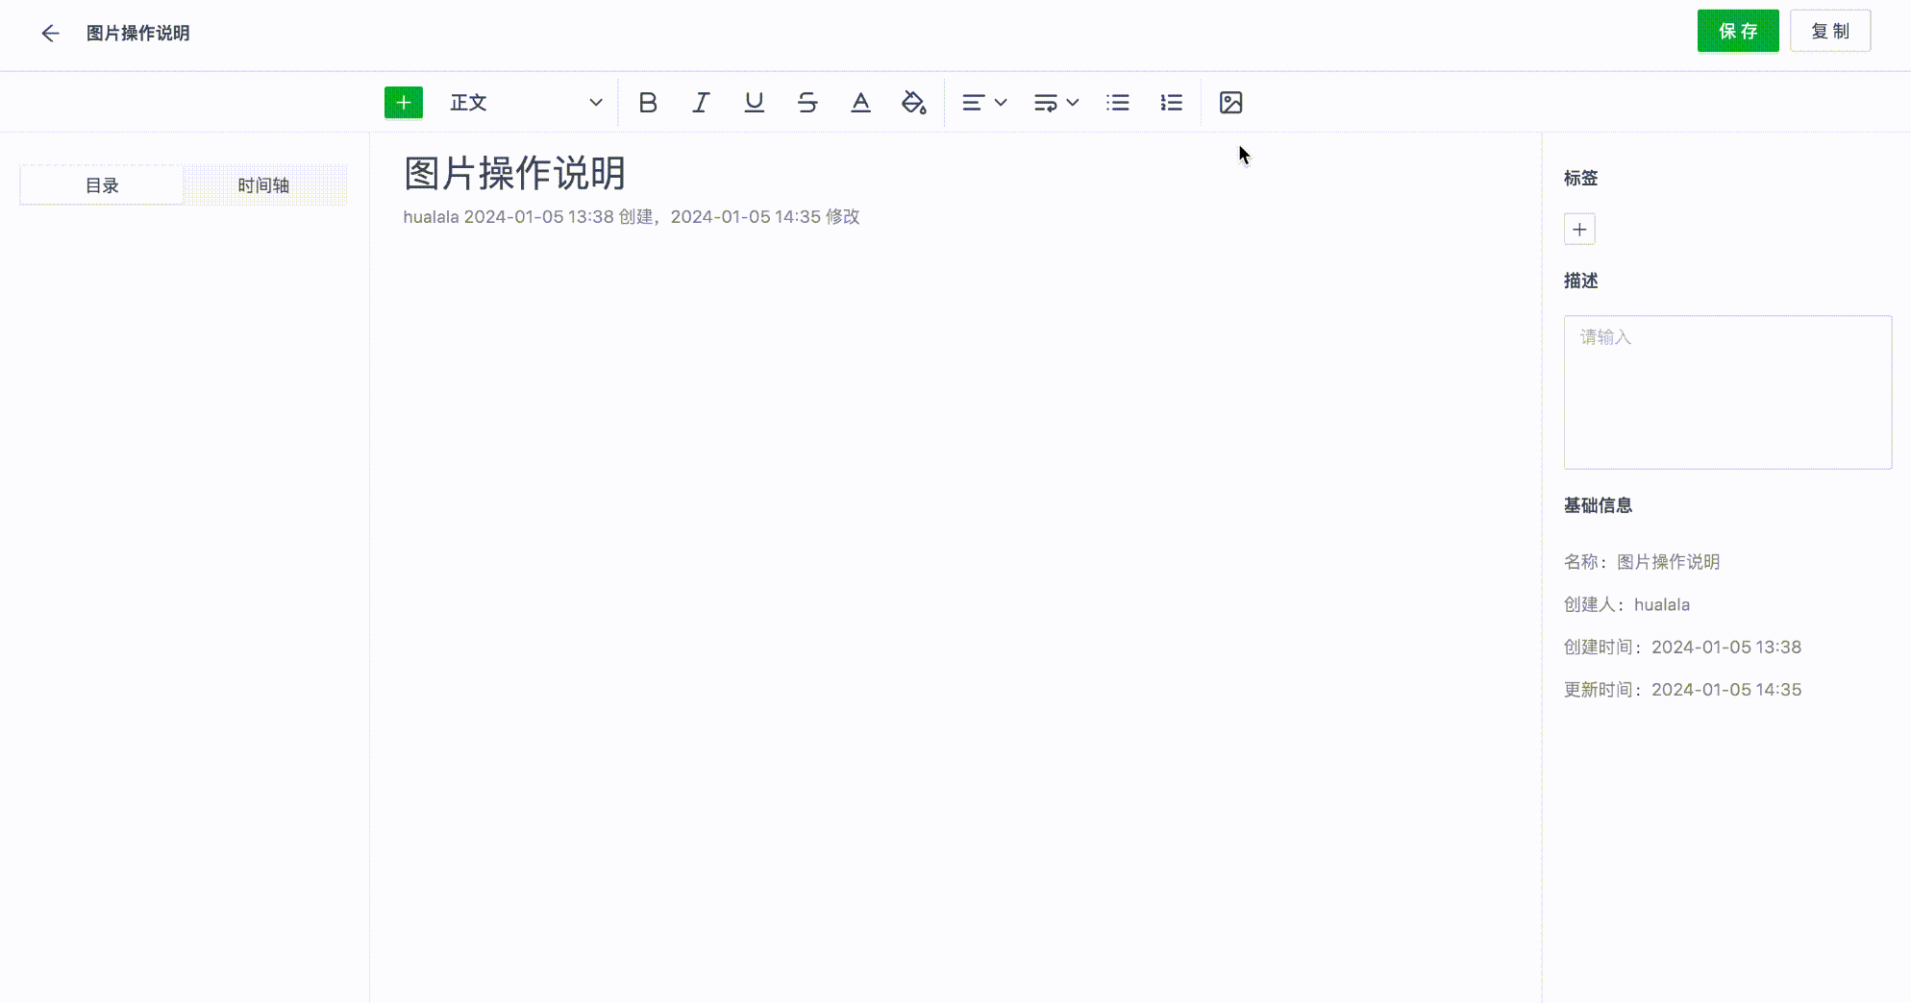1911x1003 pixels.
Task: Toggle italic text formatting
Action: [x=701, y=103]
